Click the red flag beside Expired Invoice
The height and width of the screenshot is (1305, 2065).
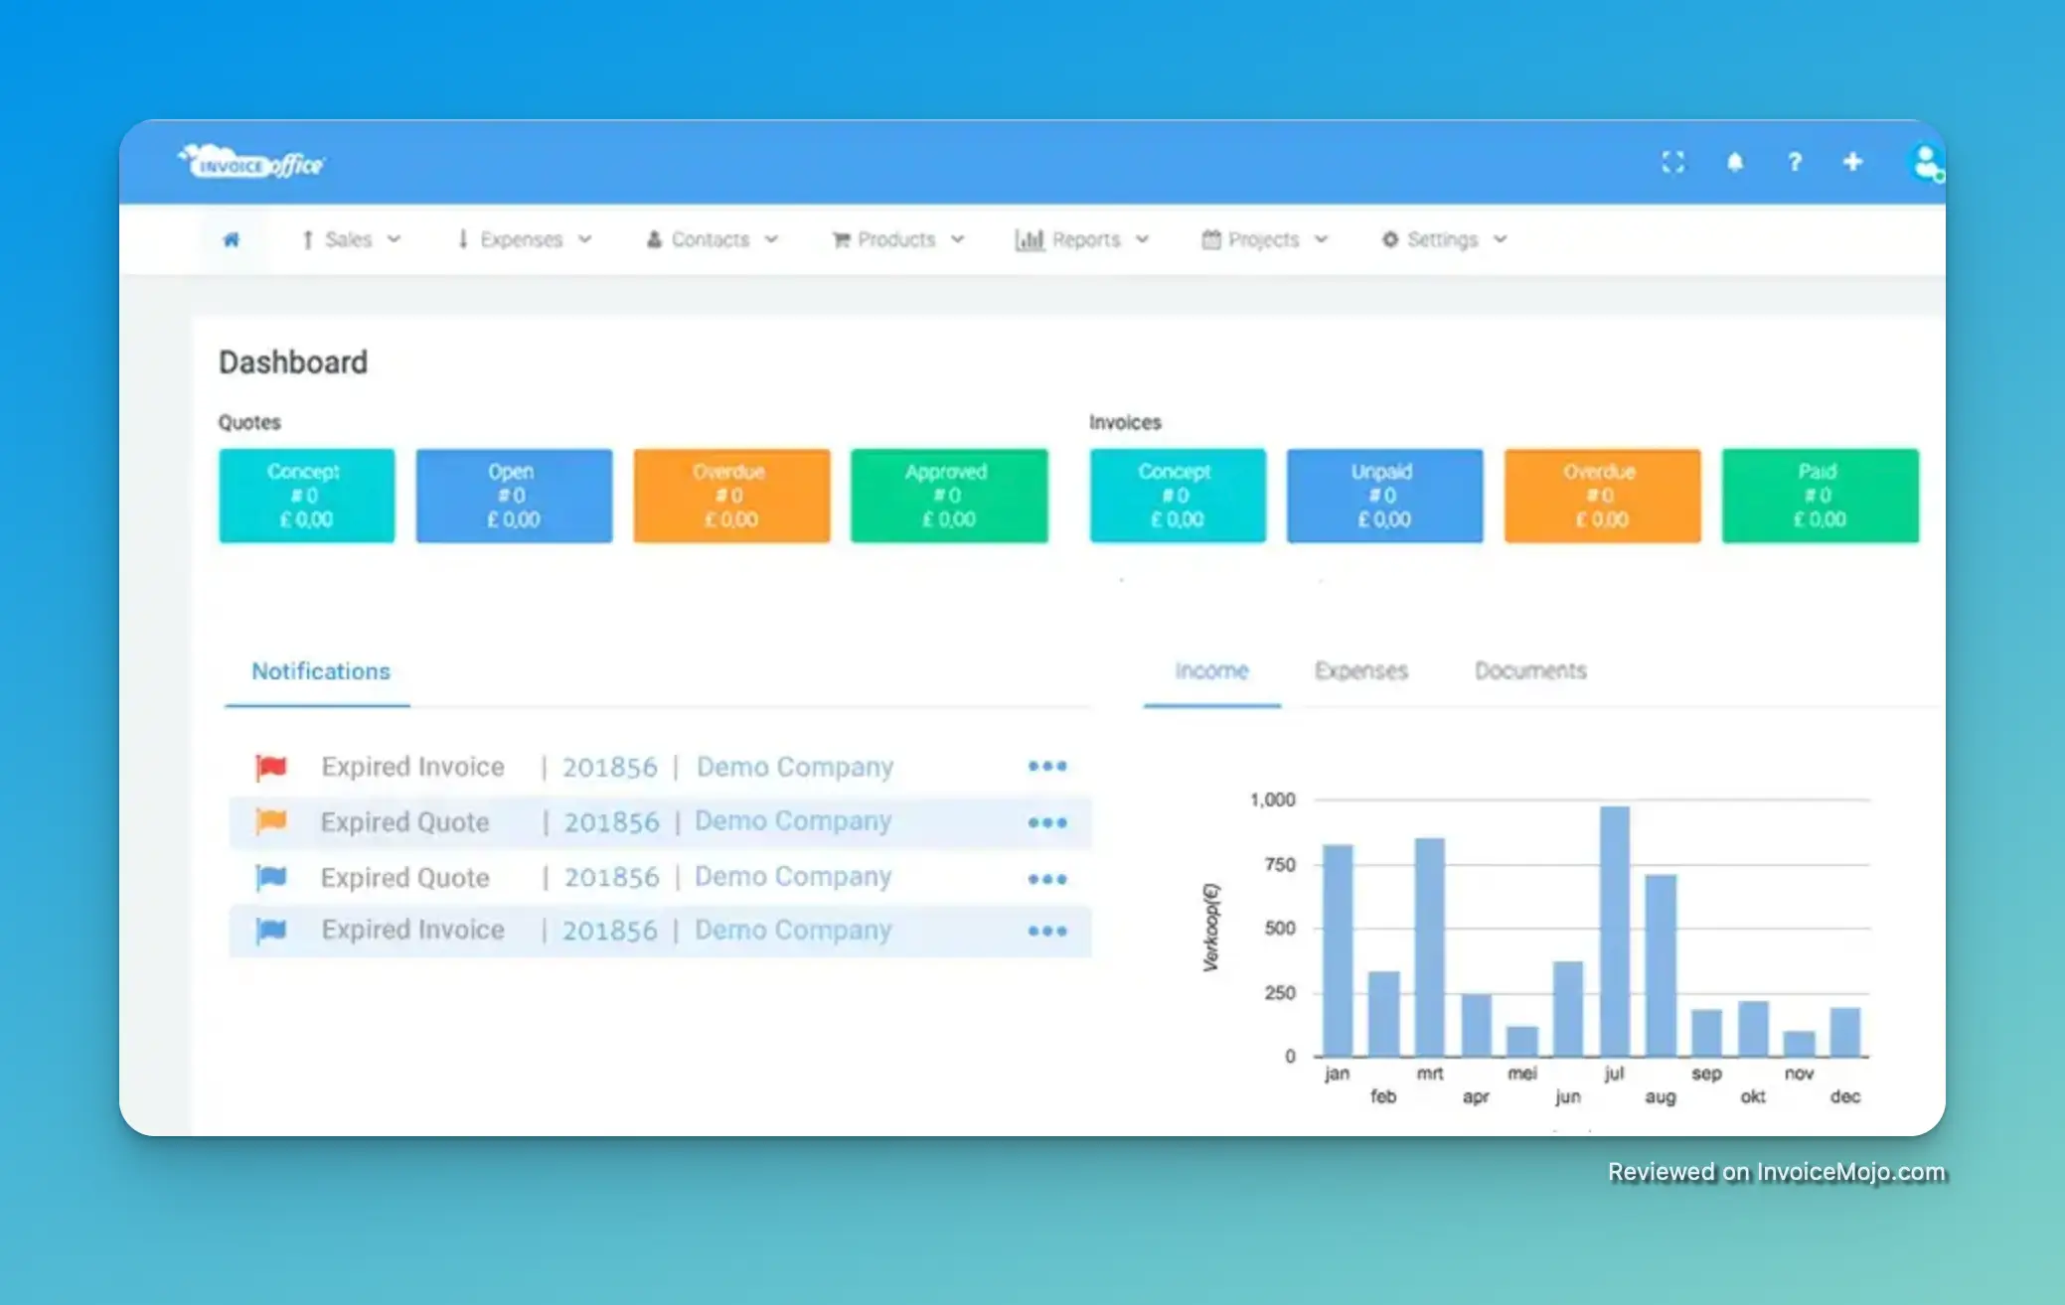(x=271, y=765)
